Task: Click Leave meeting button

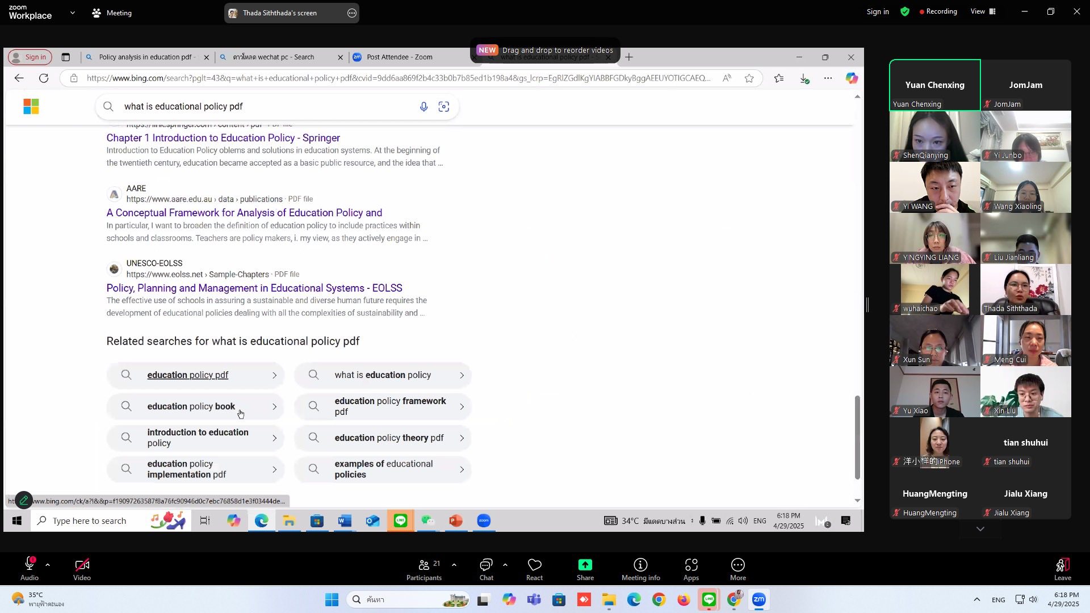Action: [x=1062, y=569]
